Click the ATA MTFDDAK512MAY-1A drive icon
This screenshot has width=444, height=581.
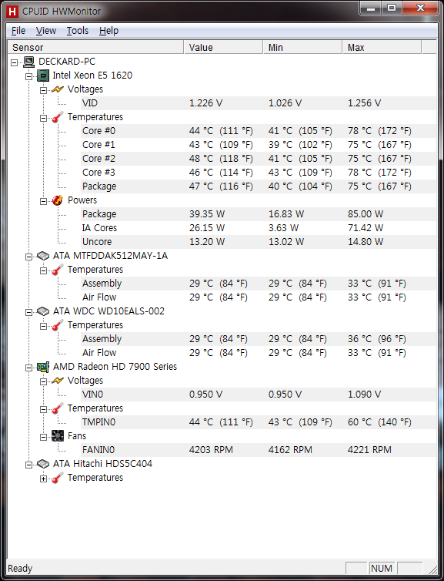coord(43,256)
